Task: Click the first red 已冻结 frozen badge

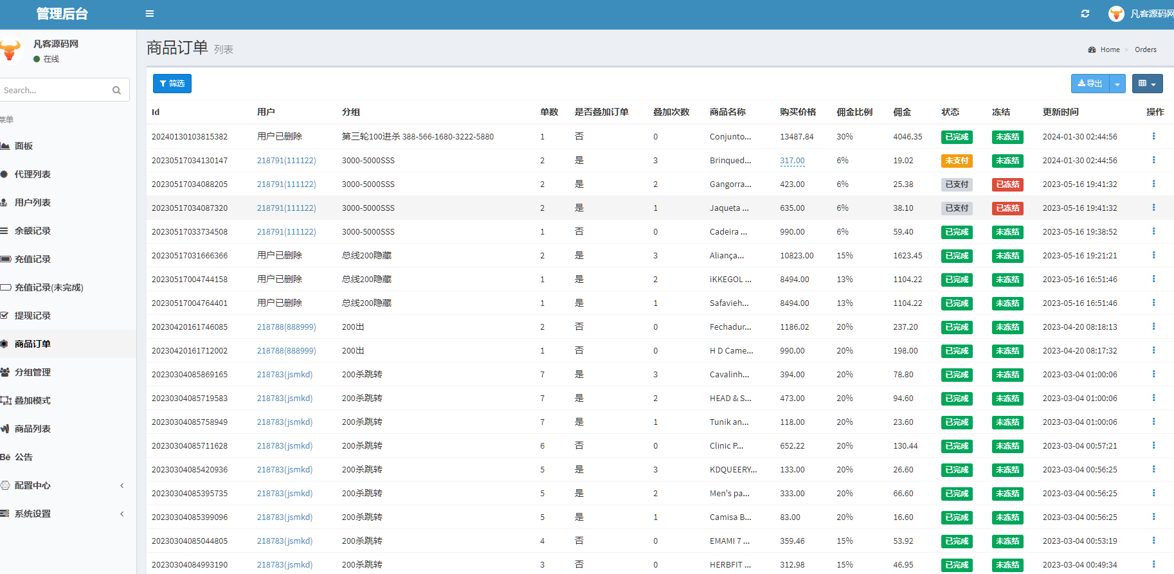Action: [1007, 184]
